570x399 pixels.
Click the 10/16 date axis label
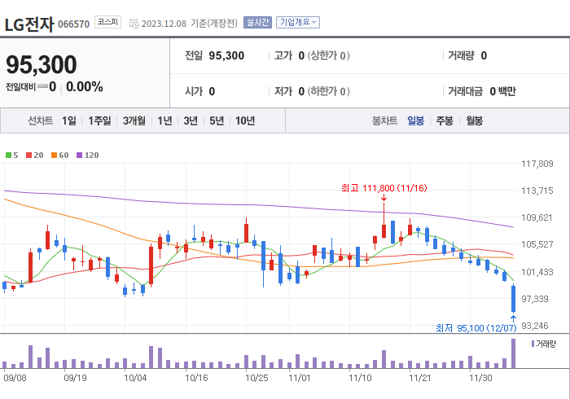point(196,378)
